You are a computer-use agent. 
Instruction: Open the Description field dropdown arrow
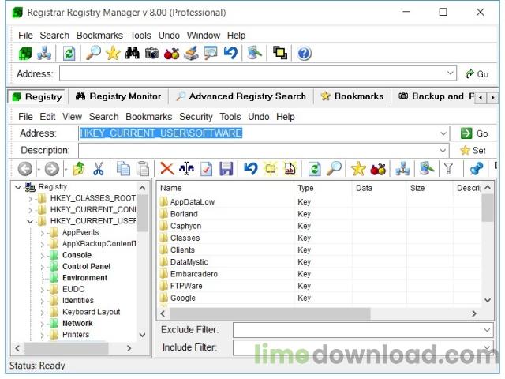tap(443, 151)
